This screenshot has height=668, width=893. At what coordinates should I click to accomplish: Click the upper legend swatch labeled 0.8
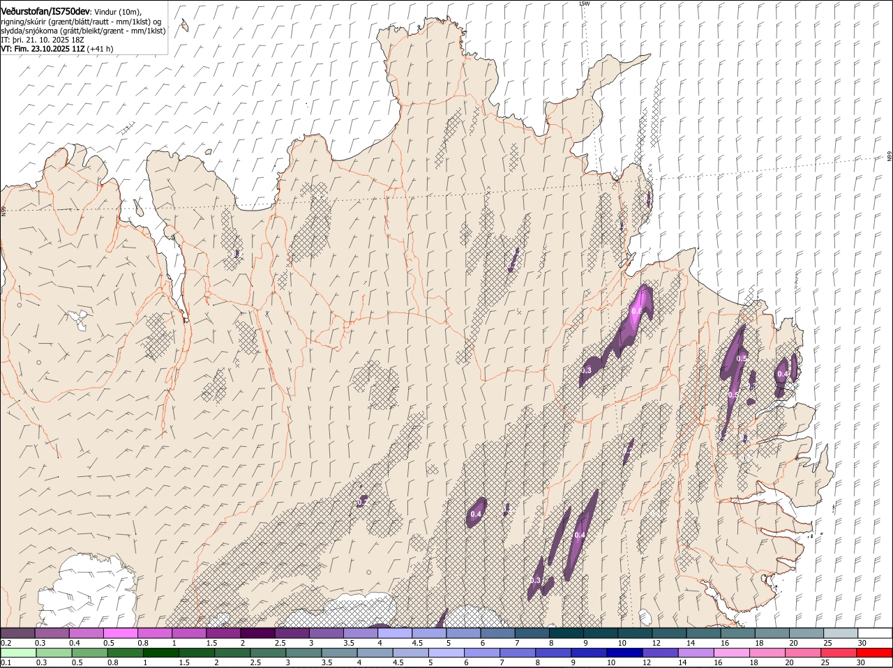(155, 633)
